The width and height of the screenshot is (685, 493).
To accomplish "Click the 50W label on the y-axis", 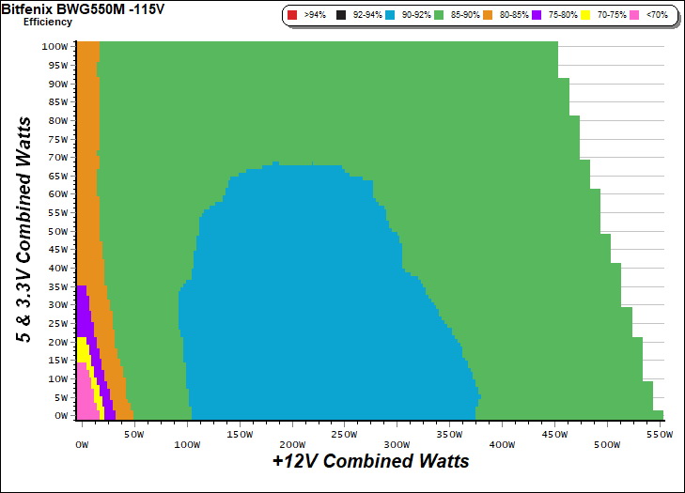I will (x=57, y=231).
